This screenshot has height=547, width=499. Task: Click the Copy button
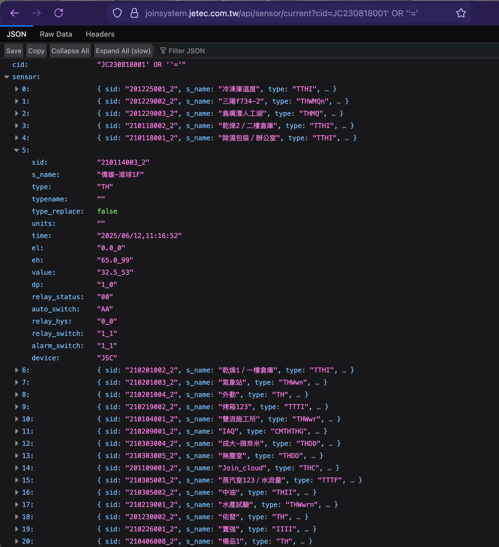(36, 51)
